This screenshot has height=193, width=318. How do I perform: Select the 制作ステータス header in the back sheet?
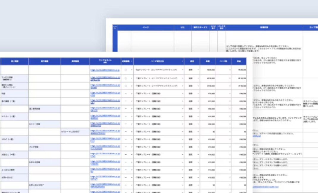coord(200,28)
